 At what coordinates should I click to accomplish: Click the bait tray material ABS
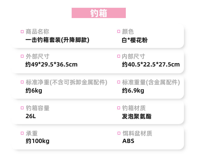pos(128,141)
